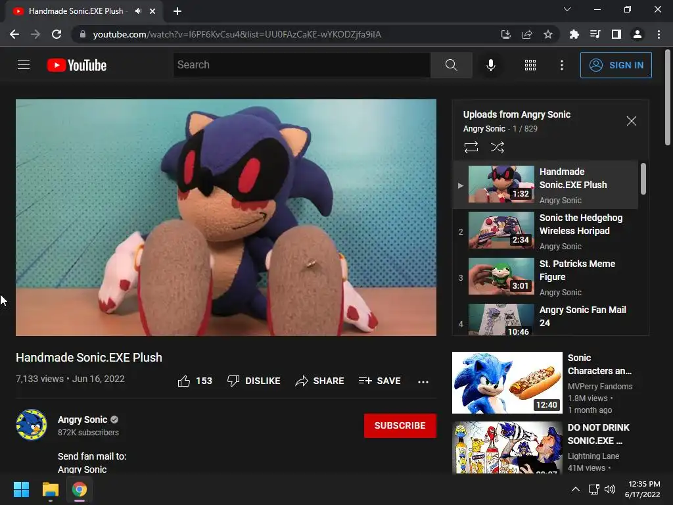
Task: Start voice search with the microphone
Action: coord(490,65)
